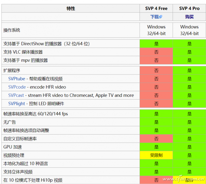Viewport: 206px width, 184px height.
Task: Click the encode HFR video description text
Action: (48, 87)
